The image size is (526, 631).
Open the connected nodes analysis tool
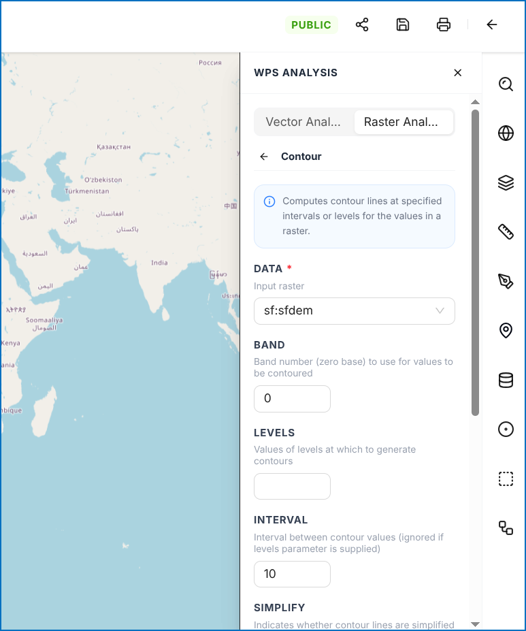coord(506,528)
